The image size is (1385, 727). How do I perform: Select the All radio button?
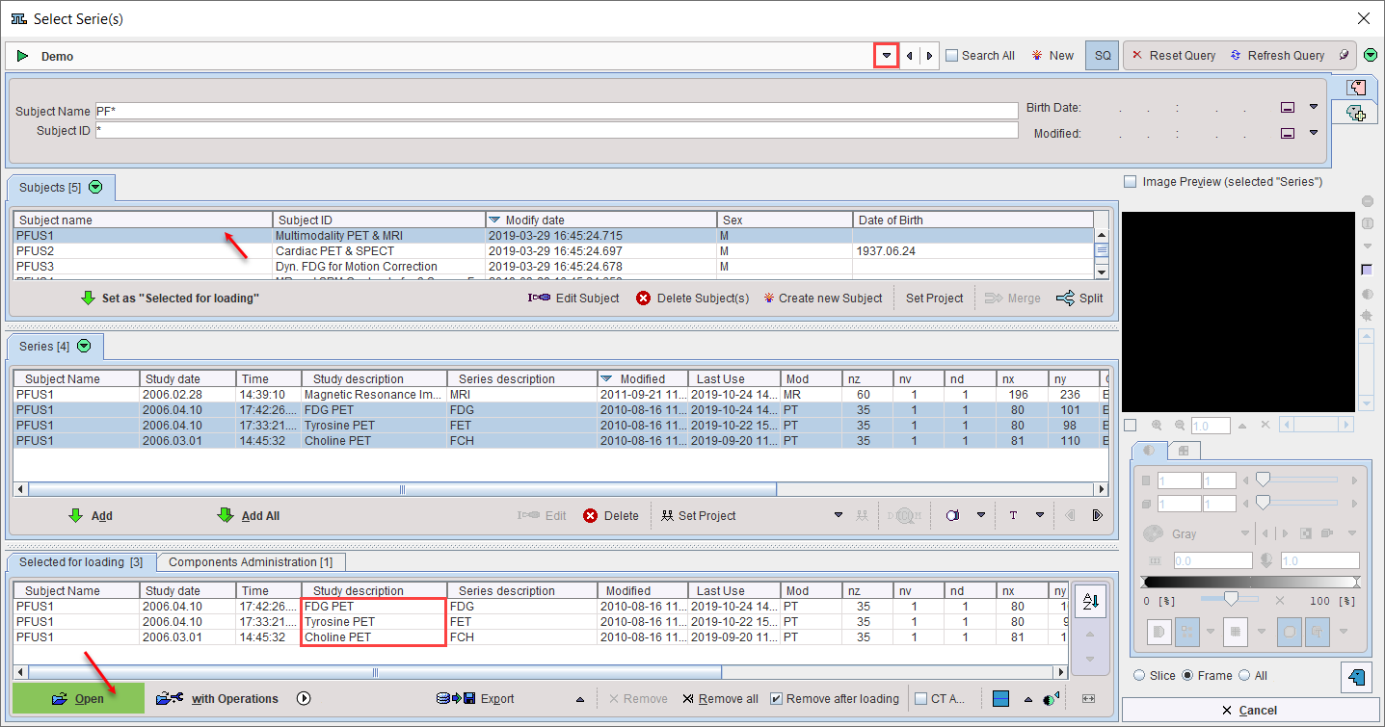pos(1244,676)
